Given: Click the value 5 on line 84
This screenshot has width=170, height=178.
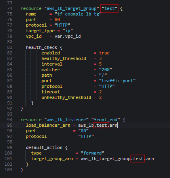Looking at the screenshot, I should click(x=100, y=64).
